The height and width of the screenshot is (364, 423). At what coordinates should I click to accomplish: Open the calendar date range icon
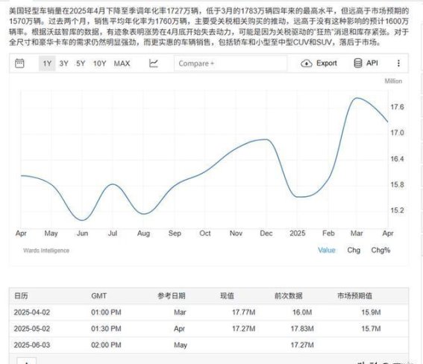point(19,63)
